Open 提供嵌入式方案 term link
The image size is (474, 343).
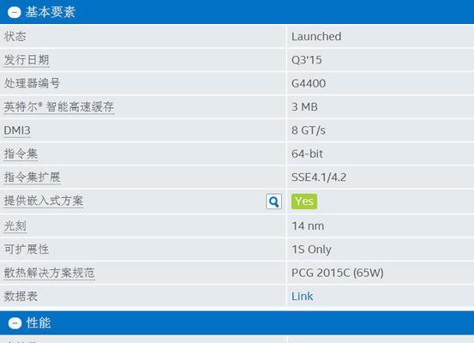tap(43, 201)
